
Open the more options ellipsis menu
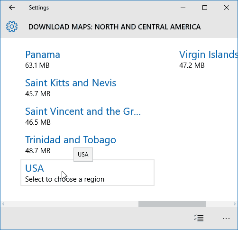click(x=226, y=219)
